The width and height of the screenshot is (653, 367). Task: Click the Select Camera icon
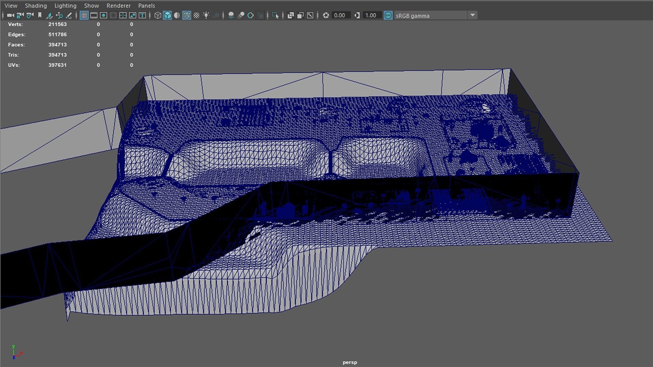click(10, 15)
